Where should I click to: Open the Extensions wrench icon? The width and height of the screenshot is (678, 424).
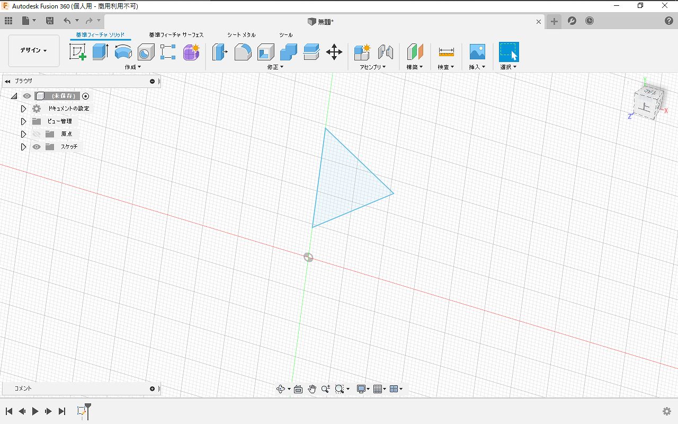572,21
